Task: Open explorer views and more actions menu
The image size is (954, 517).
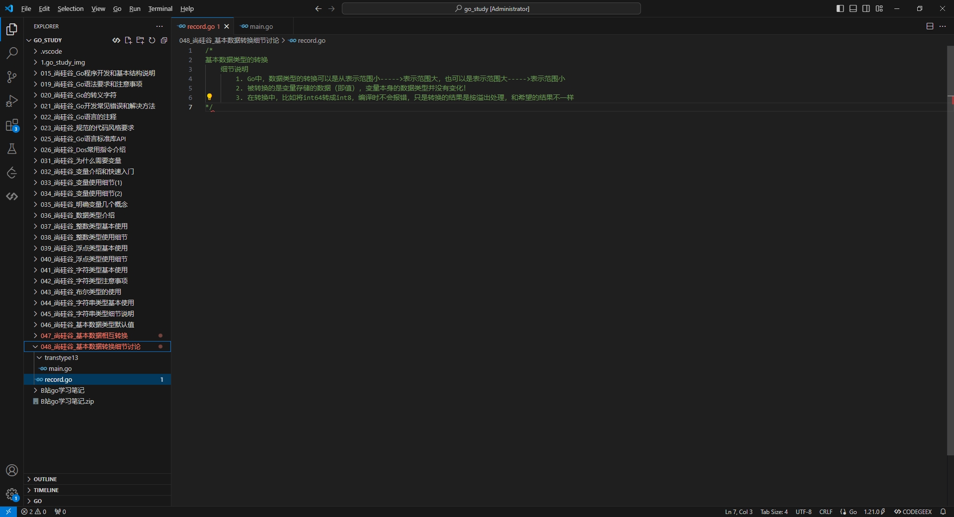Action: [x=159, y=26]
